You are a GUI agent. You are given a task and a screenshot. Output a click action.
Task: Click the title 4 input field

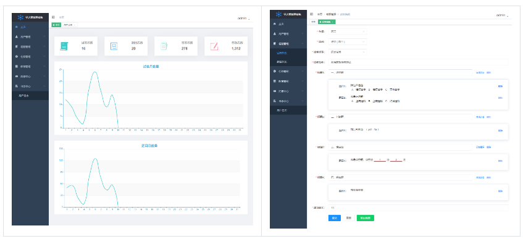click(400, 177)
